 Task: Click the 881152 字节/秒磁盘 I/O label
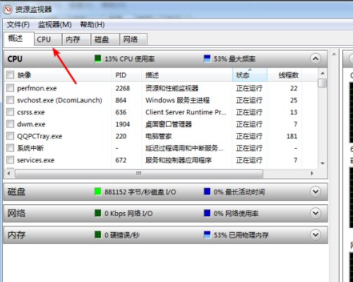140,192
